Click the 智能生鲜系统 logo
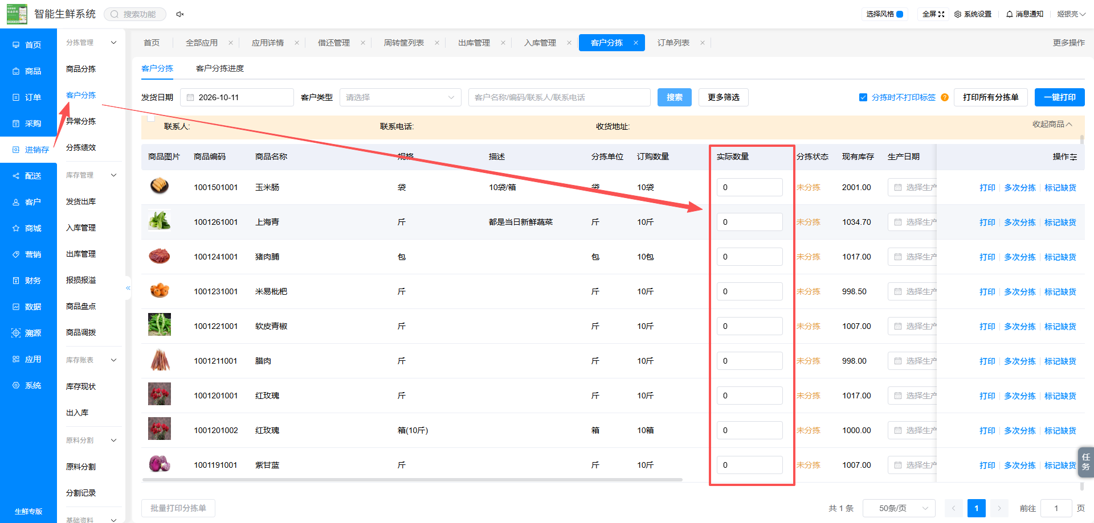 [x=17, y=14]
